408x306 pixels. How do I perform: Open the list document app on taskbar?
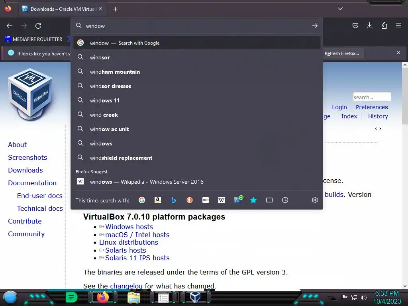[163, 298]
